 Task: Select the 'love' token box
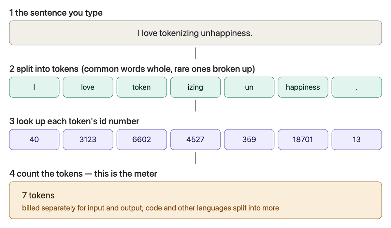(88, 87)
